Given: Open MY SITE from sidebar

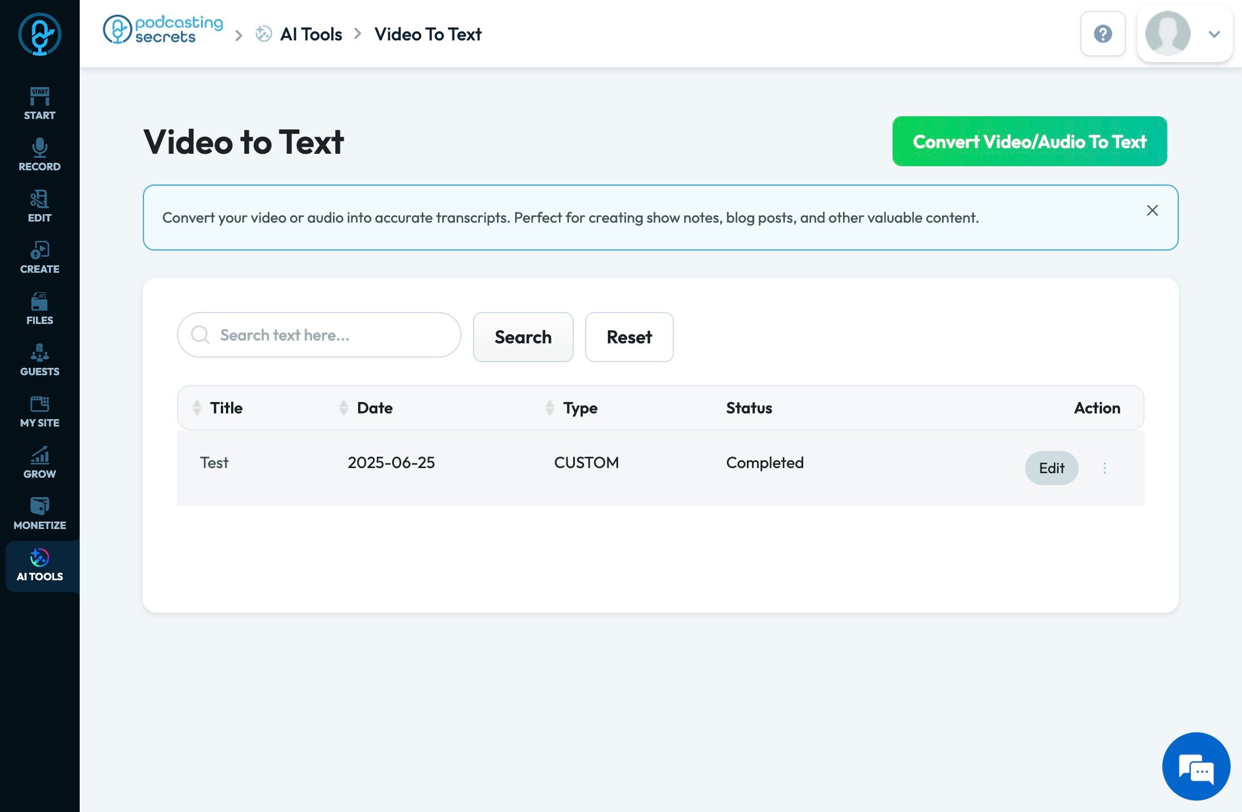Looking at the screenshot, I should 39,411.
